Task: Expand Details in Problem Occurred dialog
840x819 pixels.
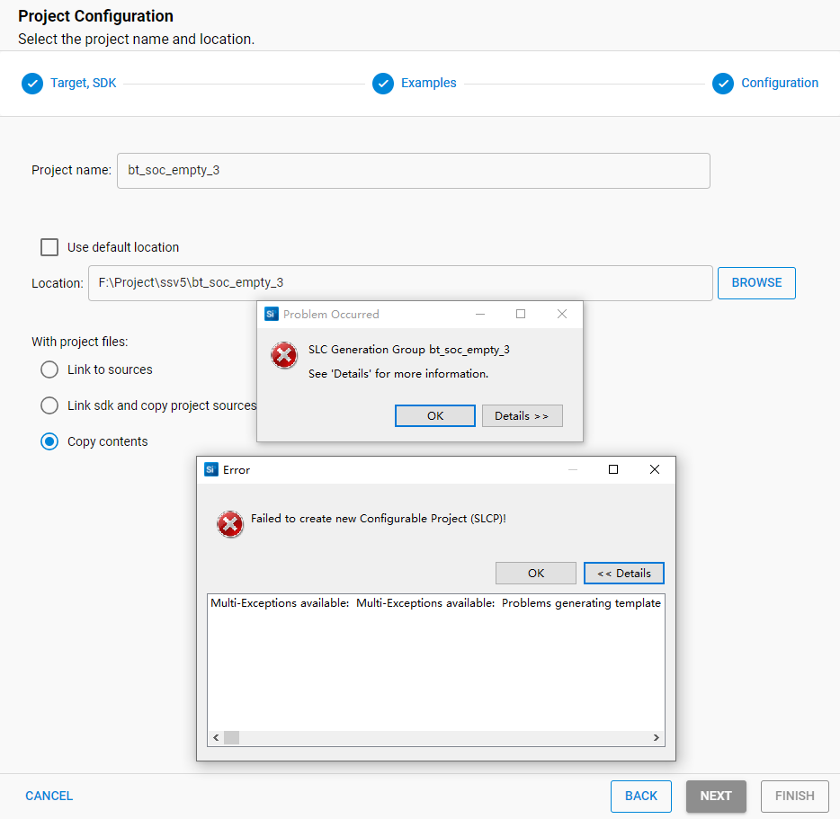Action: click(523, 415)
